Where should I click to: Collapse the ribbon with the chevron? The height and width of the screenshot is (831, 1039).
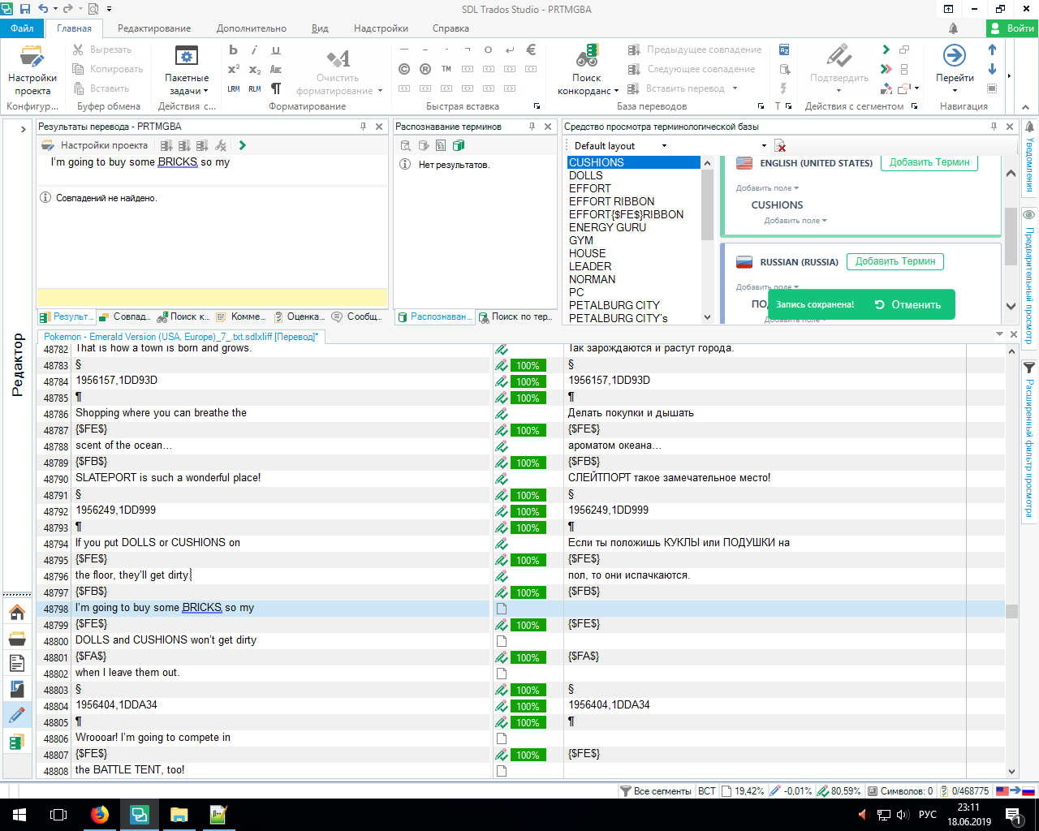click(1025, 106)
